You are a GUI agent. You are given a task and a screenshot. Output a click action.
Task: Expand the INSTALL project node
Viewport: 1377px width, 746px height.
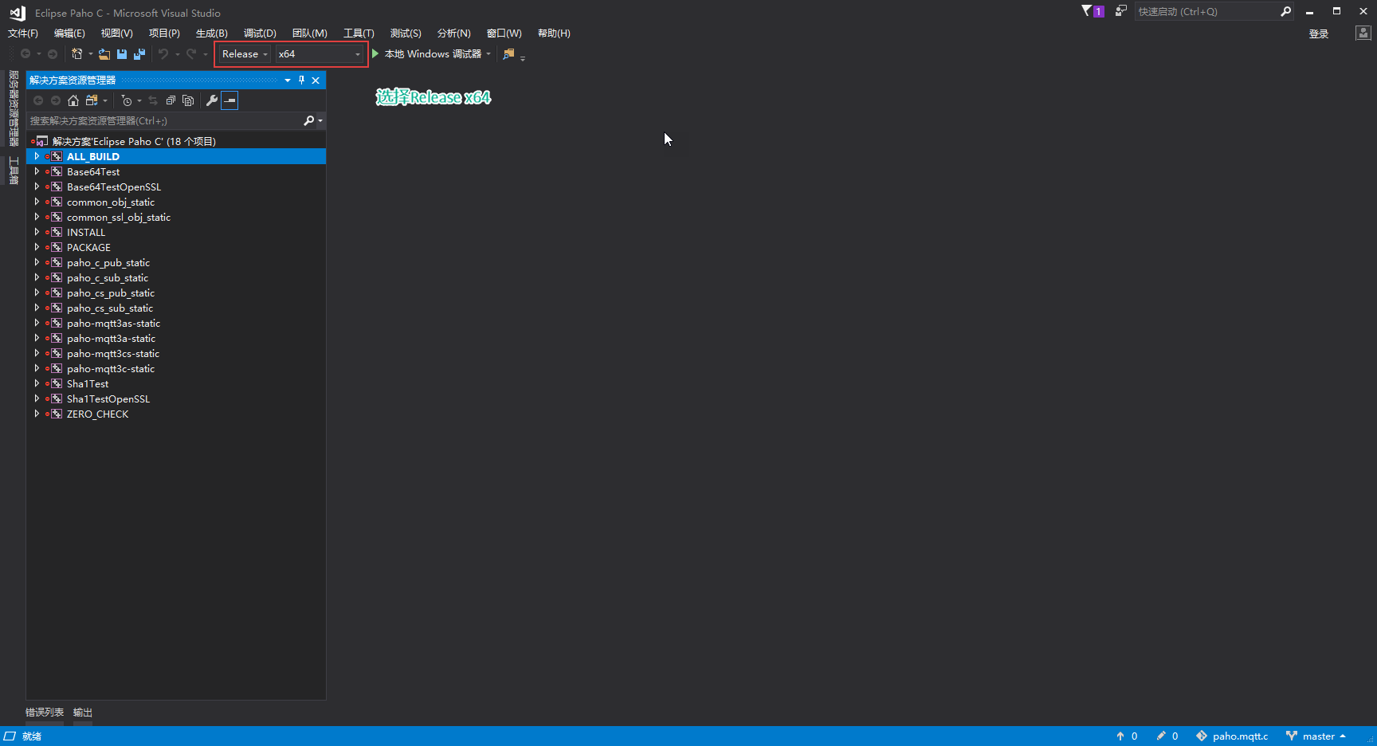37,232
